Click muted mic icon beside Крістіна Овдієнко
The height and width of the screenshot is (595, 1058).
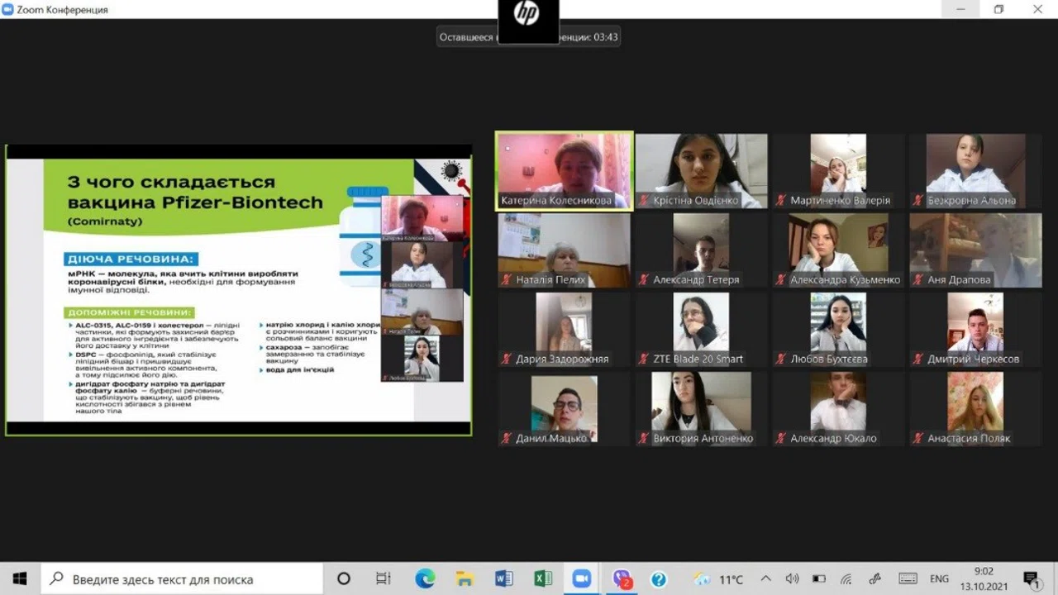pyautogui.click(x=644, y=201)
